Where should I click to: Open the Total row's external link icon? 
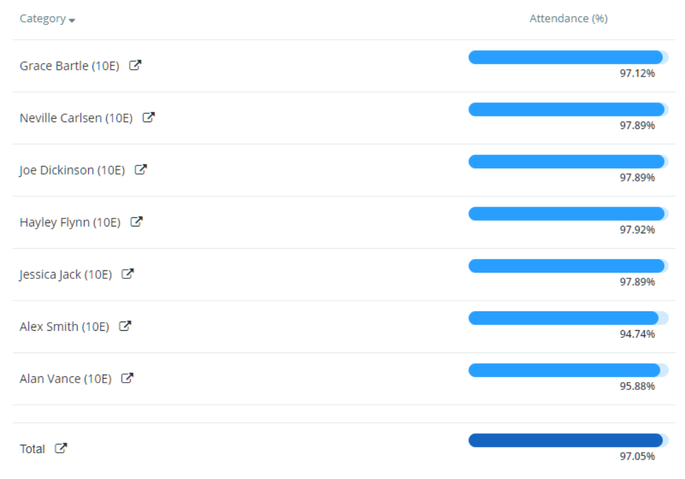click(x=62, y=448)
